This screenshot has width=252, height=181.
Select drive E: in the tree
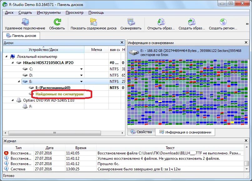31,82
